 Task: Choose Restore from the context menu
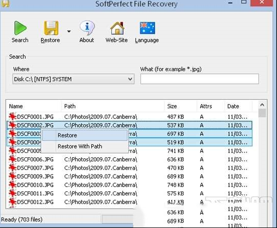85,135
